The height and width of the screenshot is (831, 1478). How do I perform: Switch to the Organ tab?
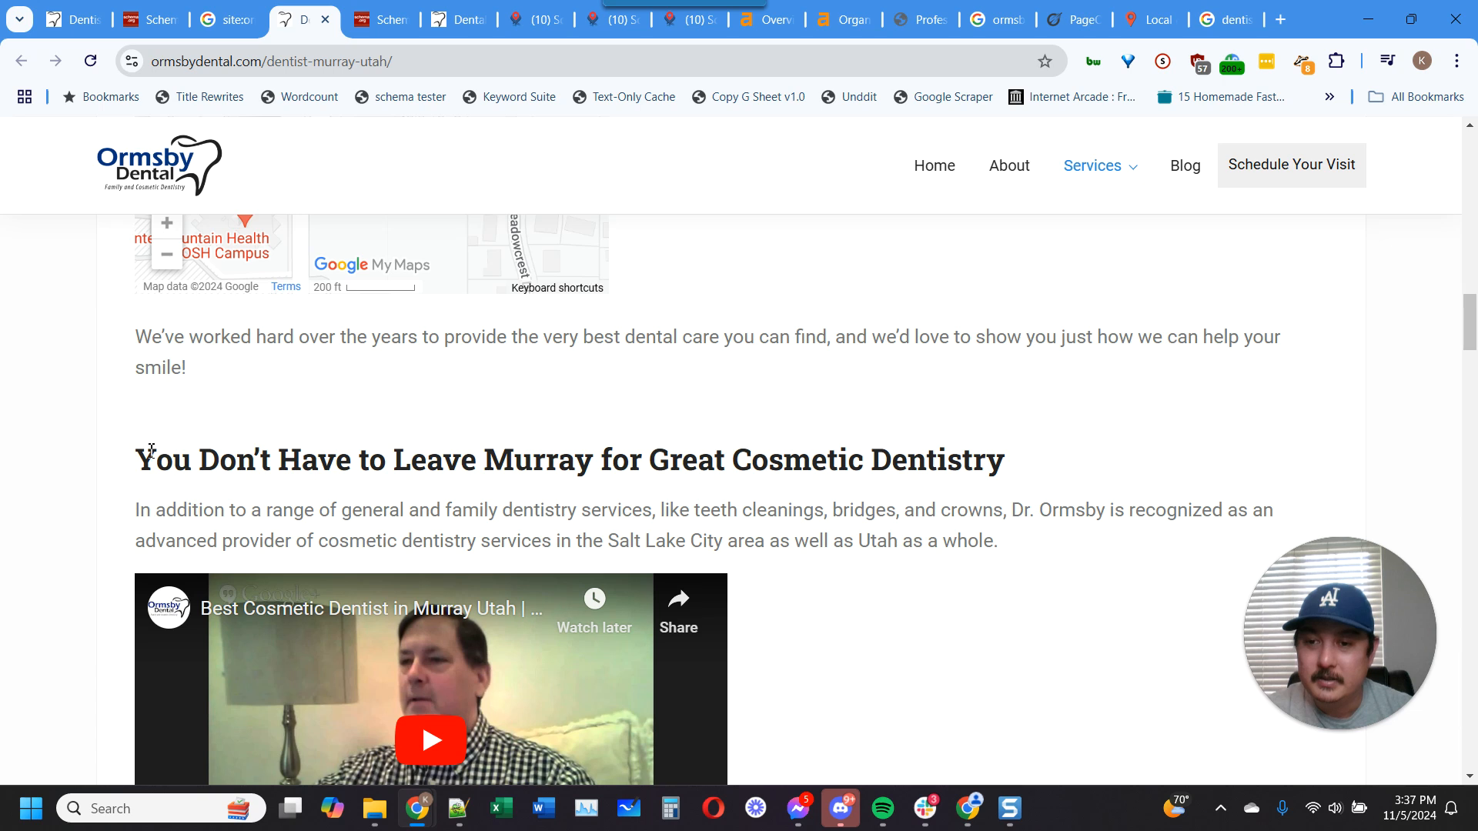pos(844,20)
